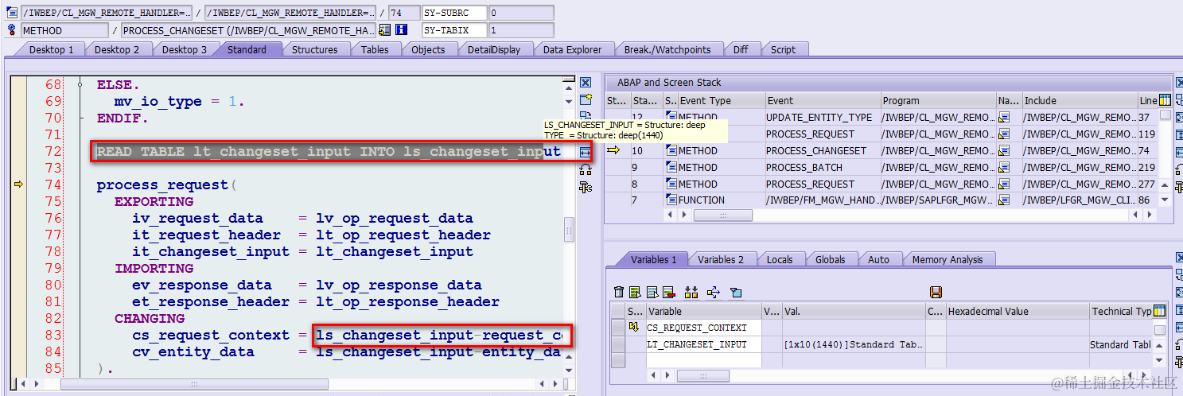
Task: Open the Tables tab
Action: [375, 49]
